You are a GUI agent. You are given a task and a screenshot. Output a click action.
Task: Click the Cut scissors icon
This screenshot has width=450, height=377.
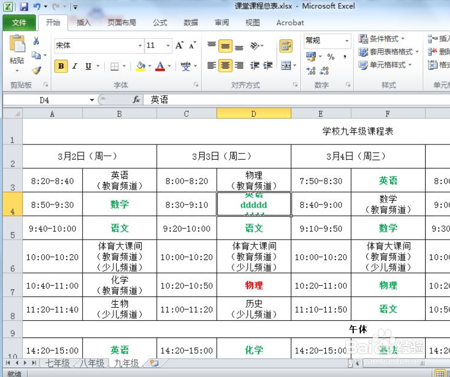pyautogui.click(x=36, y=41)
